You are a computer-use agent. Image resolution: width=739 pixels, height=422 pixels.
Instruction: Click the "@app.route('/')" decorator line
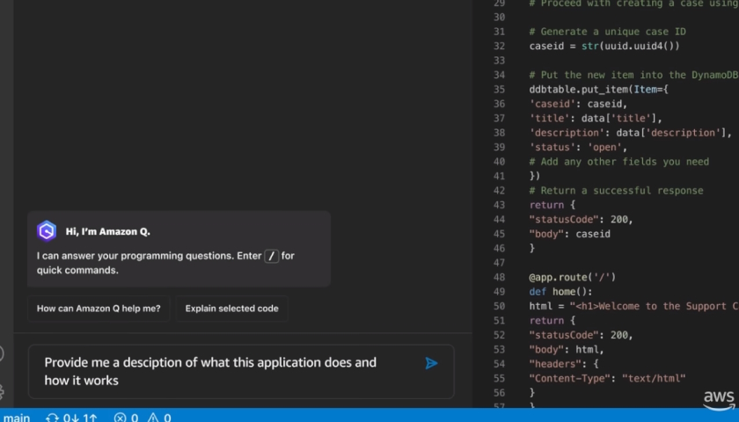click(x=573, y=277)
